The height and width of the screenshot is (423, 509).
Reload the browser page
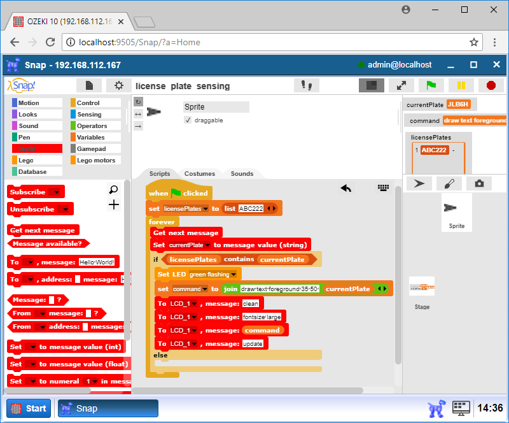point(50,42)
